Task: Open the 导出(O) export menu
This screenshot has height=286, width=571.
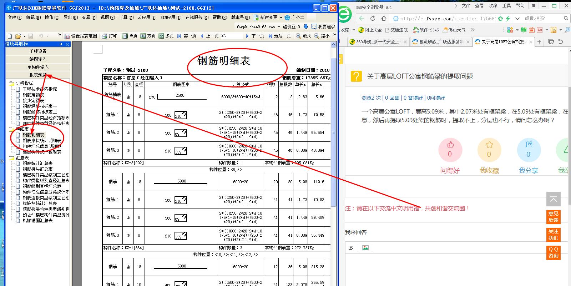Action: [70, 17]
